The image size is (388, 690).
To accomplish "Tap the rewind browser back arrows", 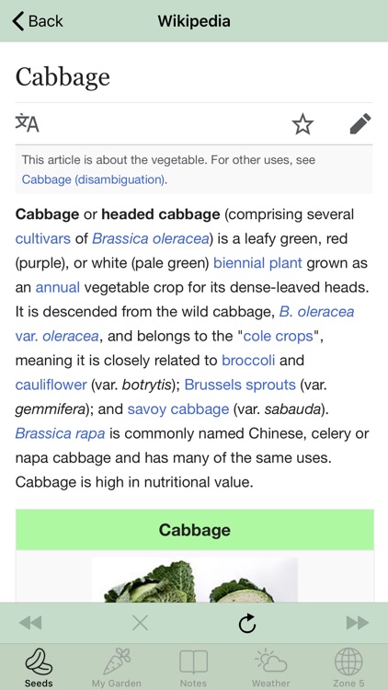I will tap(30, 623).
